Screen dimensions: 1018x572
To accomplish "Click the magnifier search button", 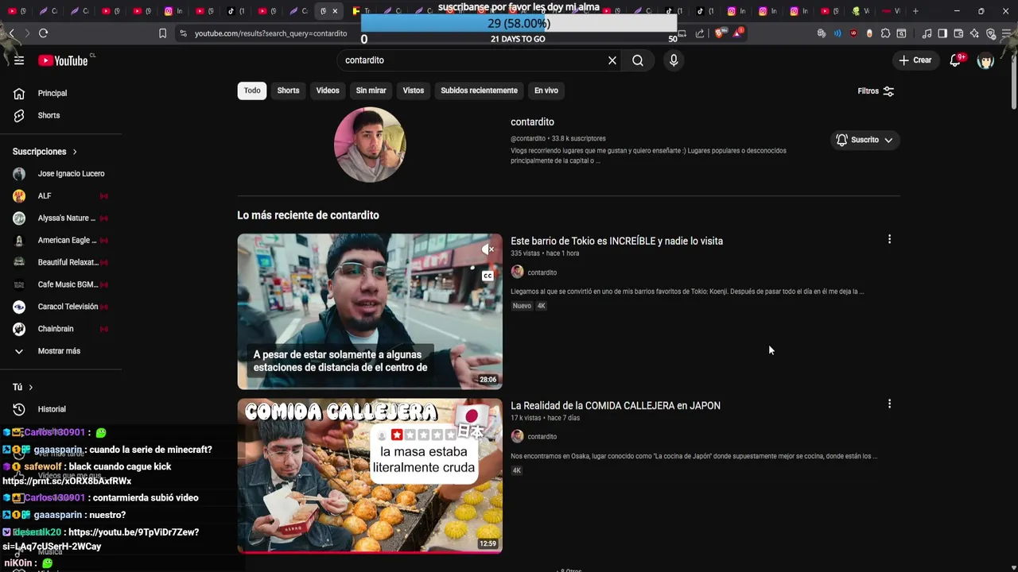I will 638,60.
